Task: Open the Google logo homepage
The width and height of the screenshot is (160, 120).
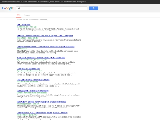Action: [x=8, y=8]
